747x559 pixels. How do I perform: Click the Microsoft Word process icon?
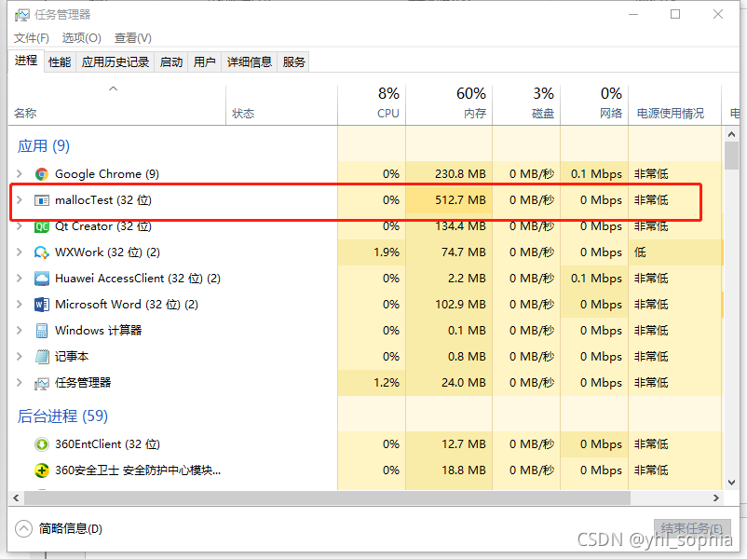click(x=41, y=305)
